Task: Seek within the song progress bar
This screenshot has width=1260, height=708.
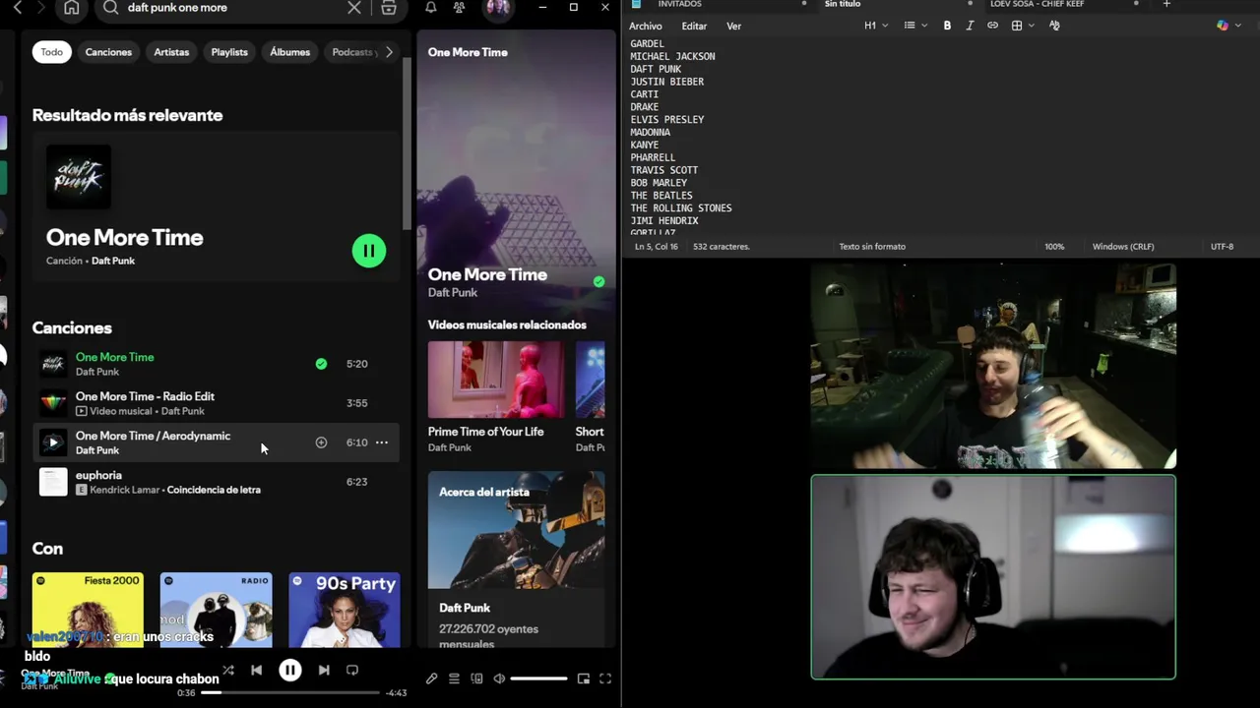Action: pos(290,693)
